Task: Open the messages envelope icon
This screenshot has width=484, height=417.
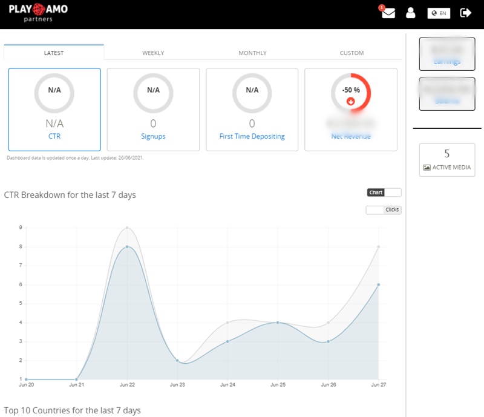Action: [388, 13]
